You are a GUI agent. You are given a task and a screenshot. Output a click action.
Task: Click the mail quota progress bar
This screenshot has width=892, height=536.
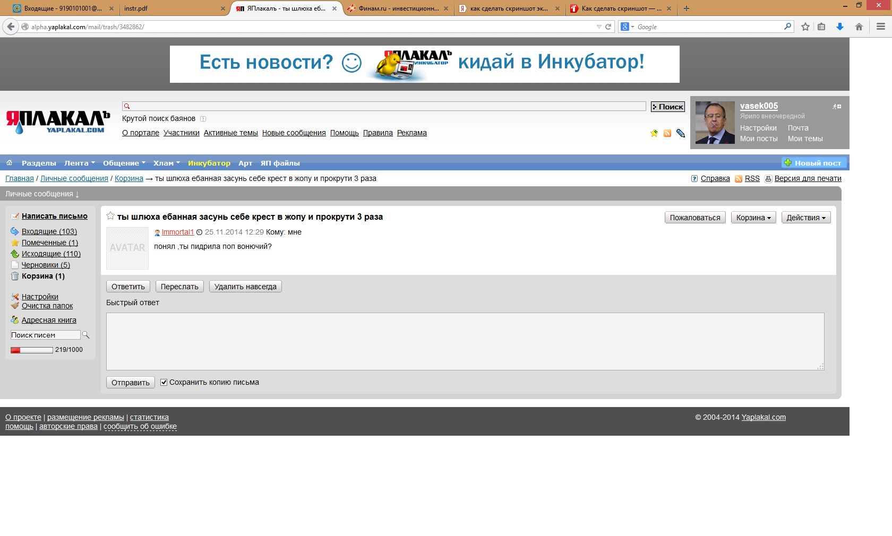(x=32, y=350)
